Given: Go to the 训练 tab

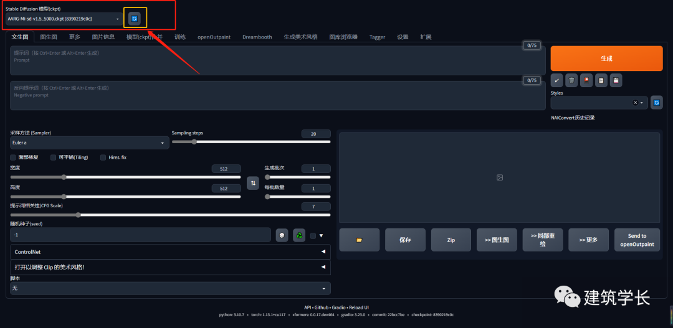Looking at the screenshot, I should coord(180,37).
